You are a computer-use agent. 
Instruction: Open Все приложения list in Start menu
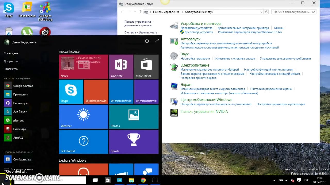[x=19, y=169]
